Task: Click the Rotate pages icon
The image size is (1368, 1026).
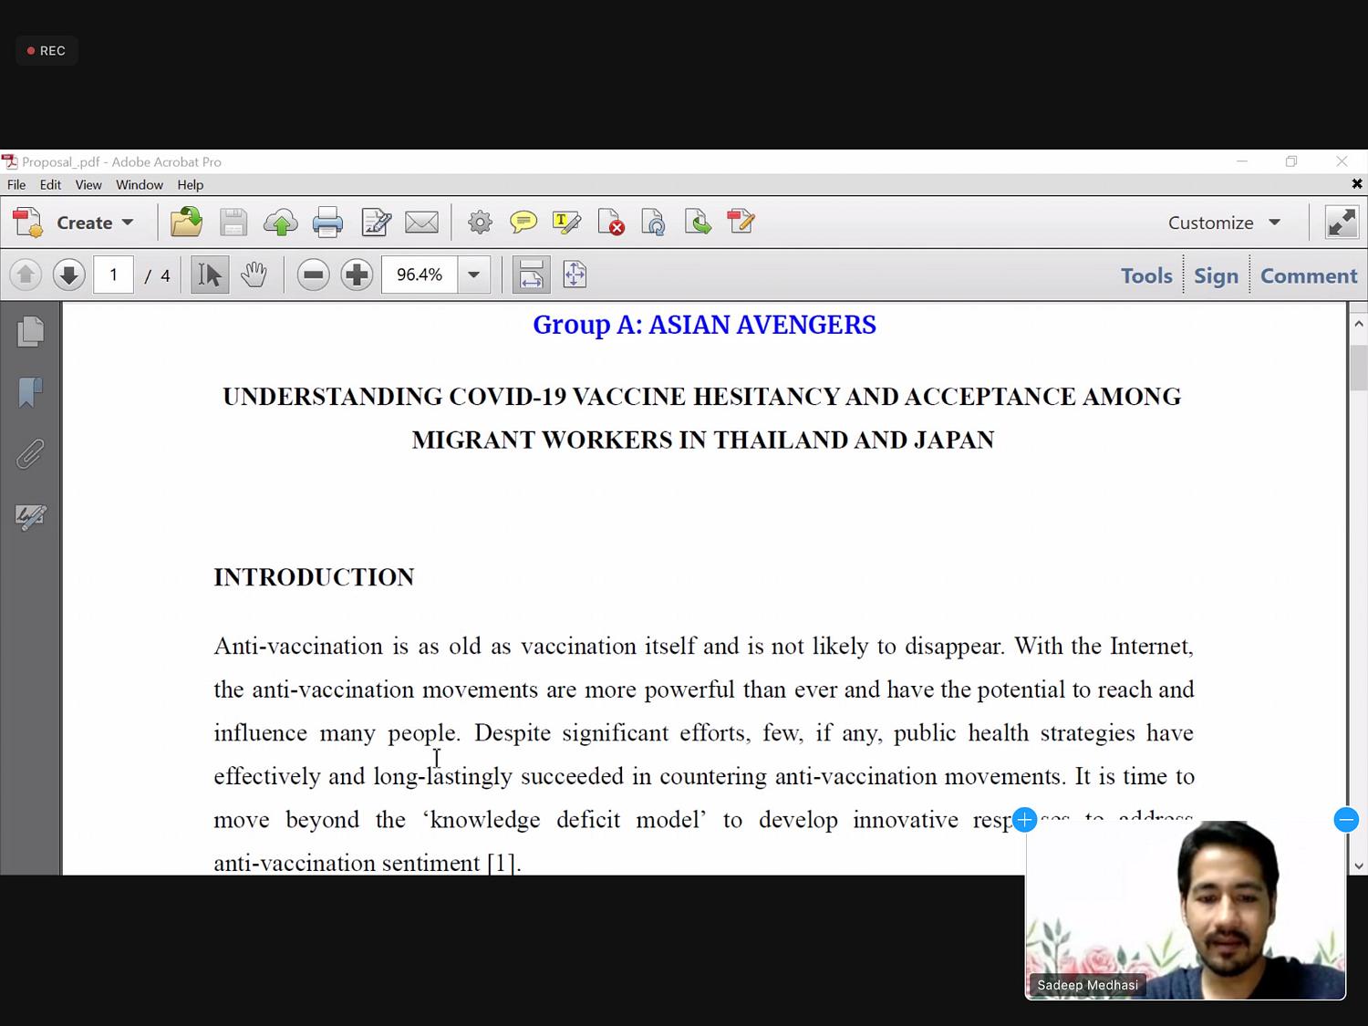Action: (x=654, y=223)
